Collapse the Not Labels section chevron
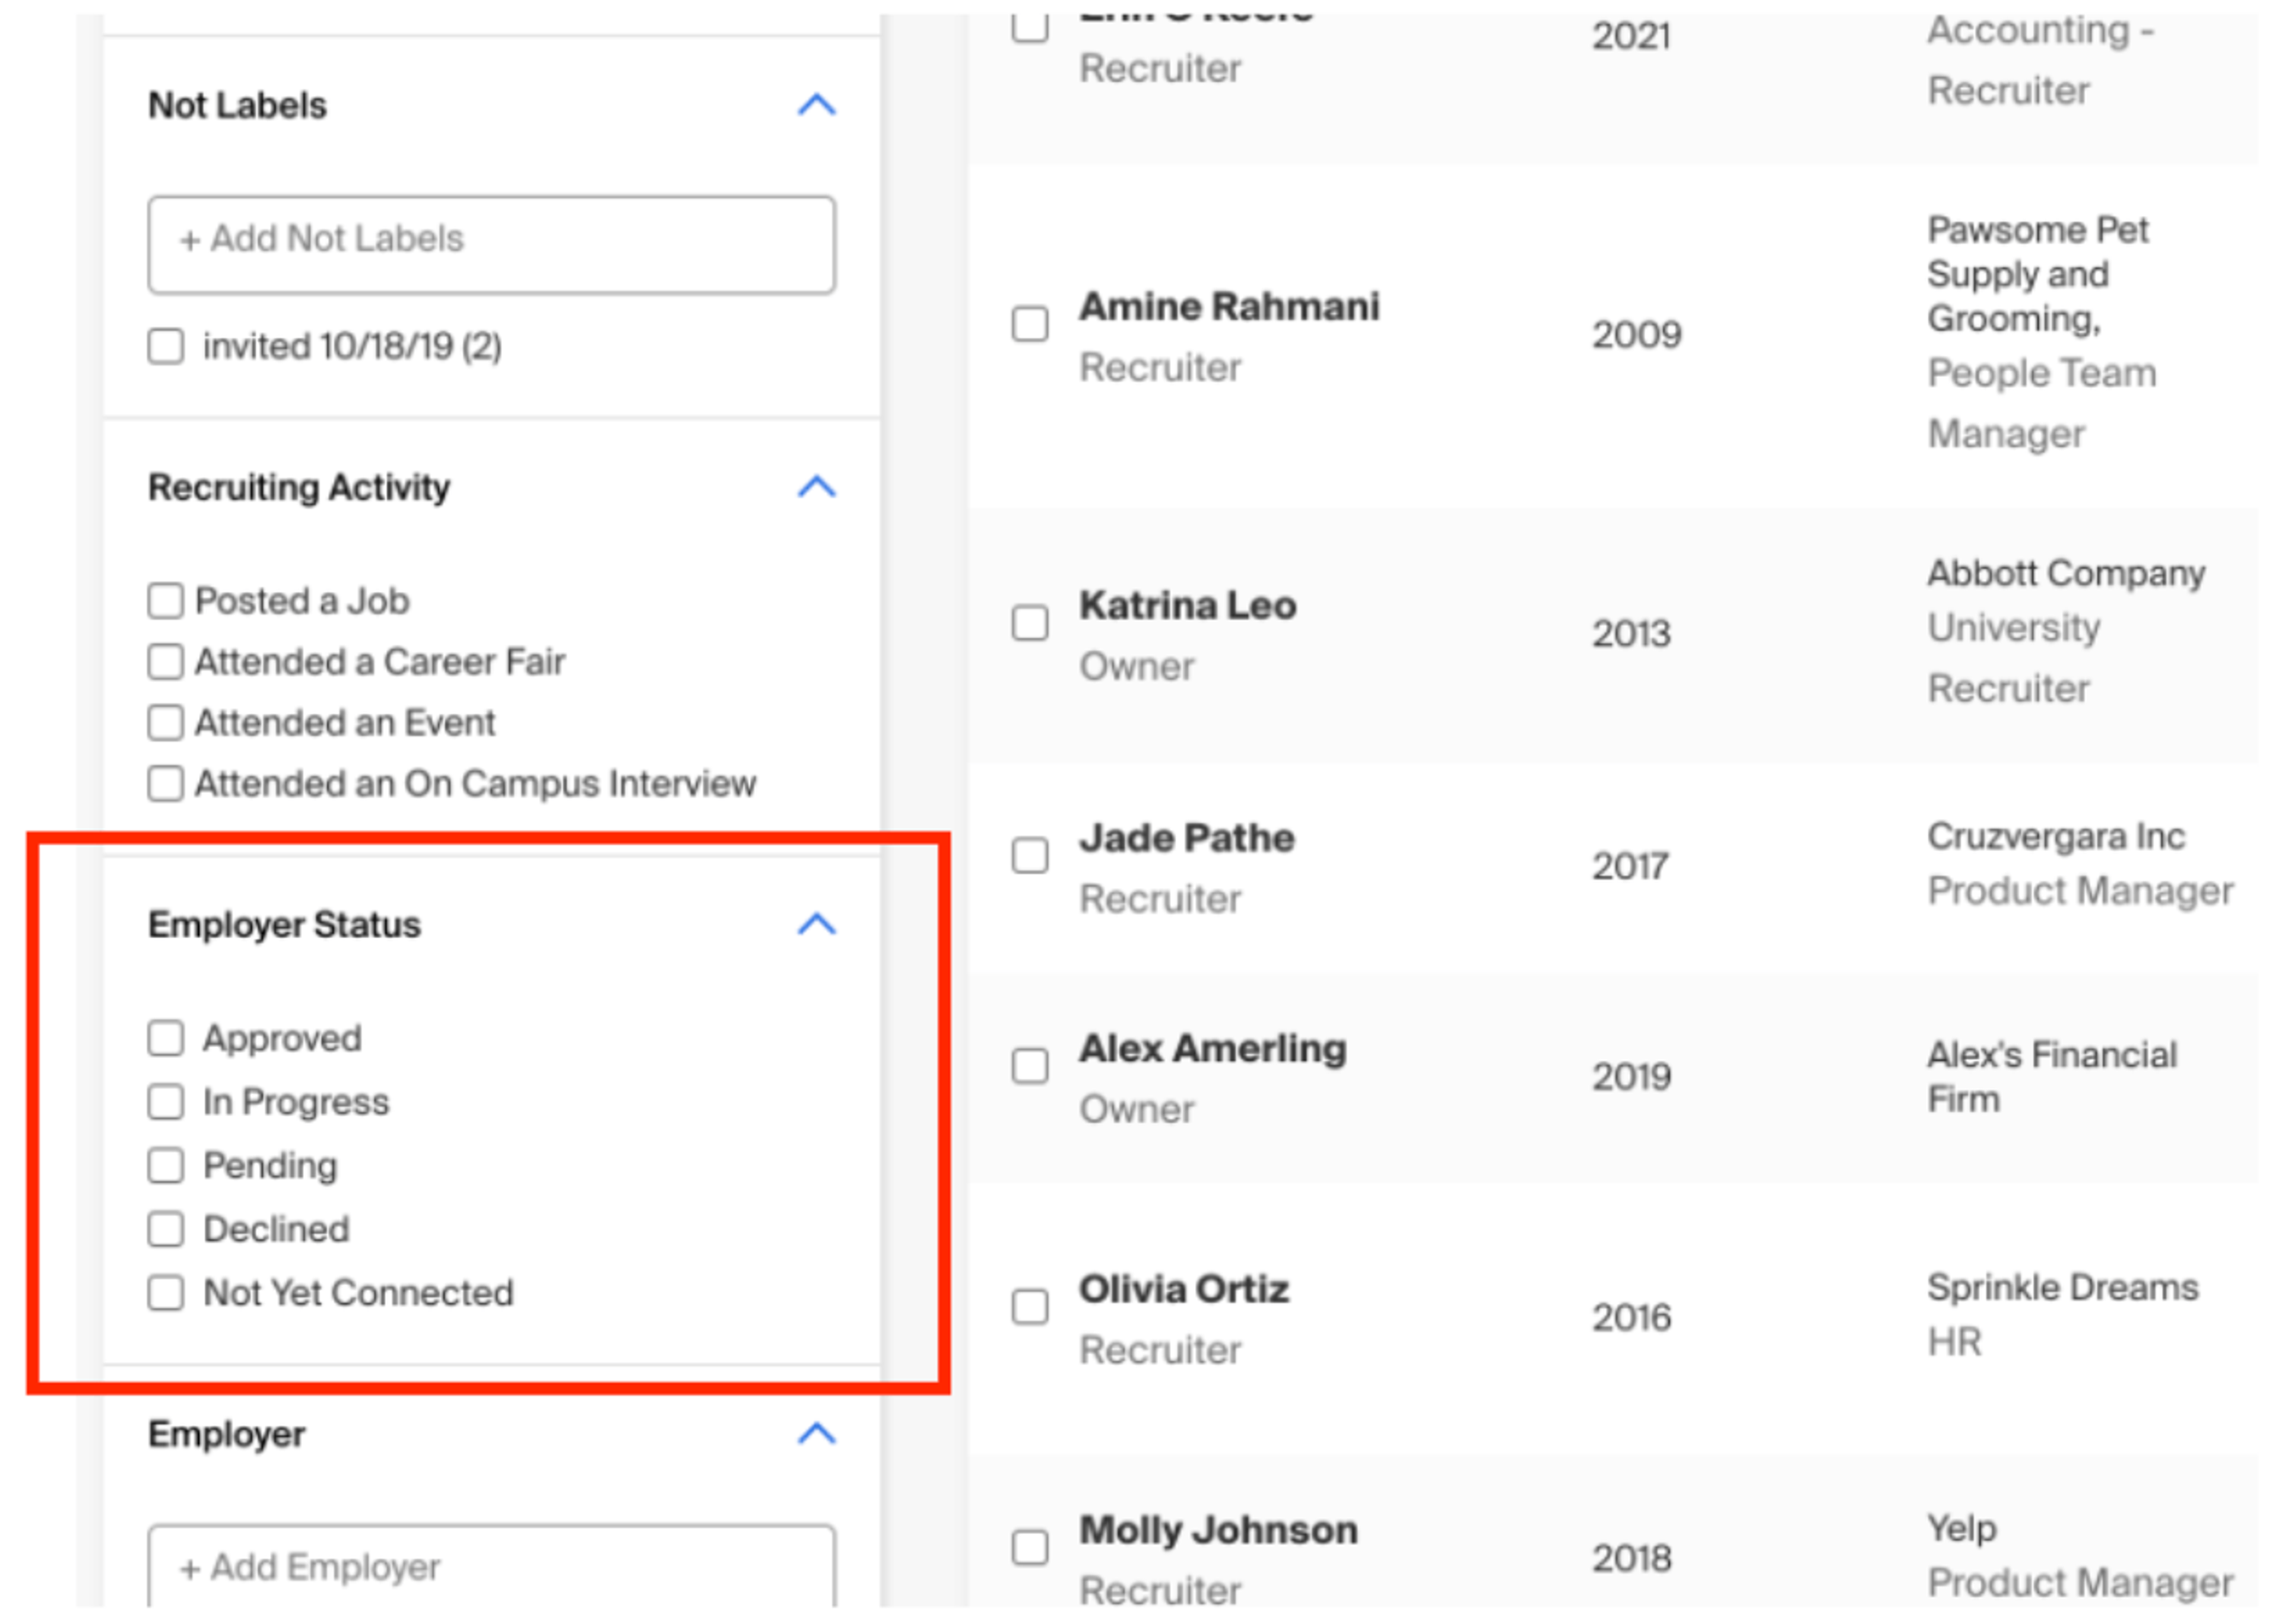2279x1624 pixels. (x=817, y=105)
